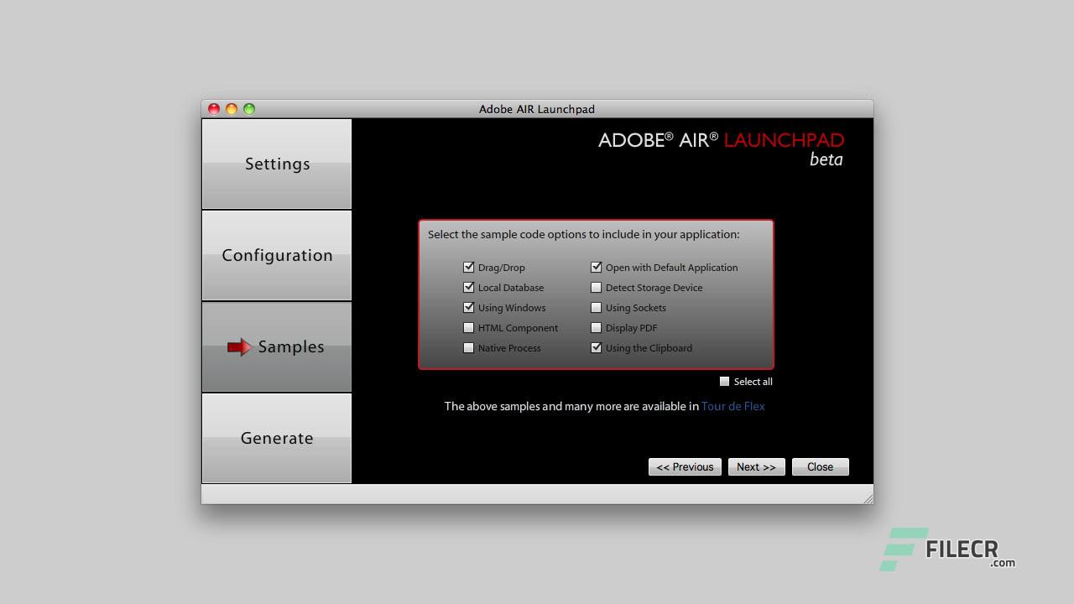Click the window resize grip corner
The image size is (1074, 604).
click(868, 498)
